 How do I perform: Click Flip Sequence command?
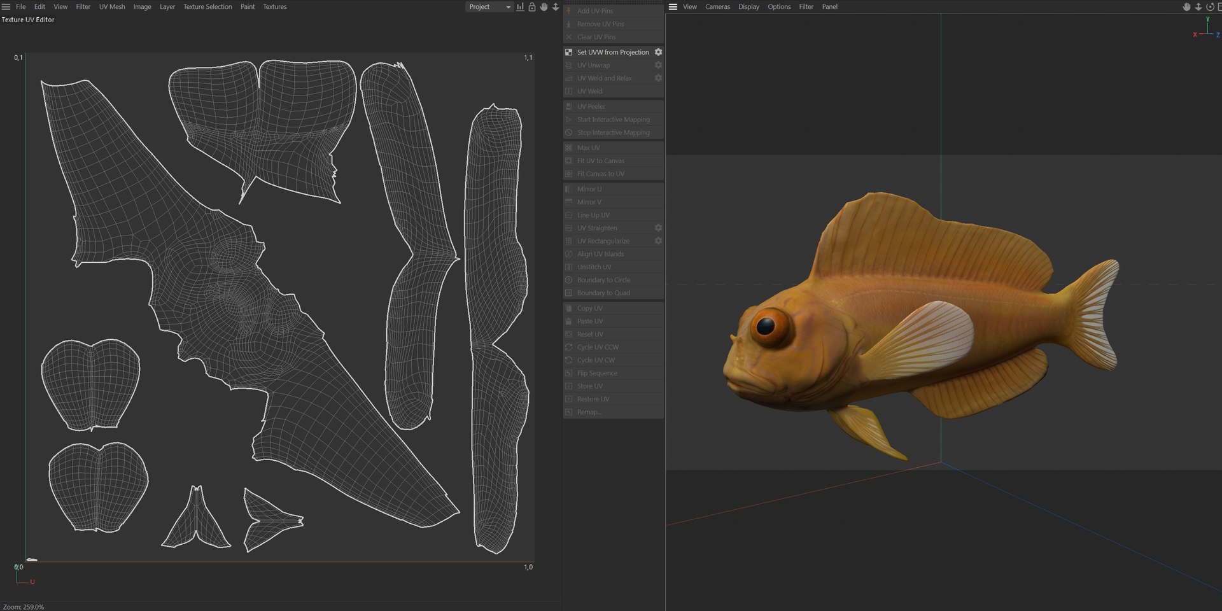(614, 373)
